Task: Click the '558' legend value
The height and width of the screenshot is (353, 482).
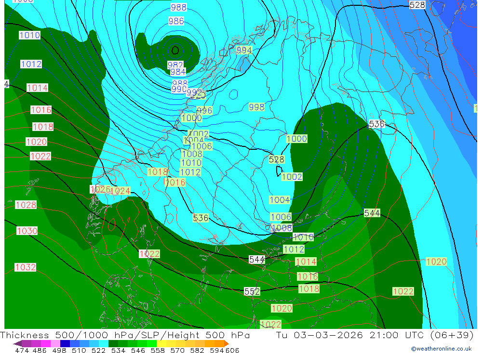Action: pyautogui.click(x=158, y=350)
